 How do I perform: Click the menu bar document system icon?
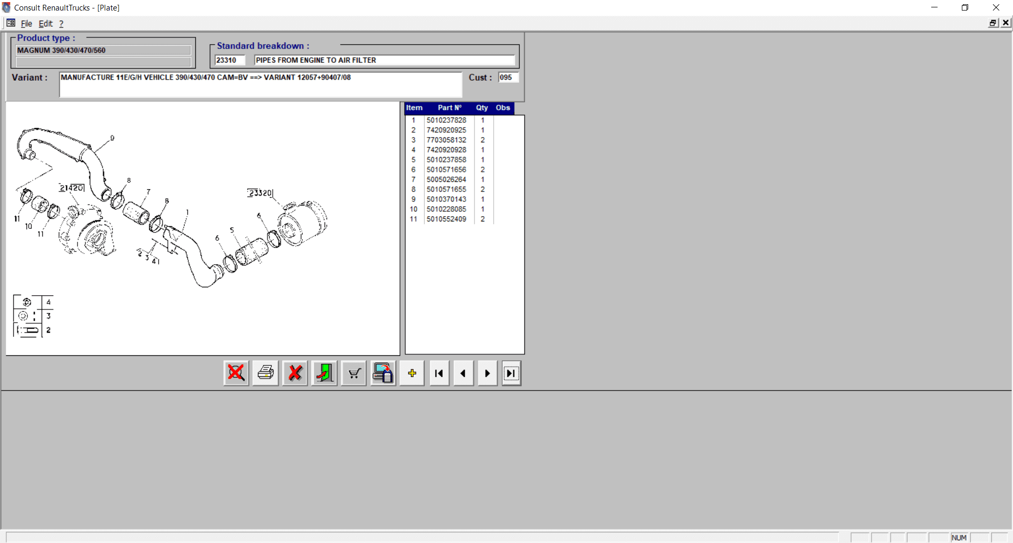[x=11, y=23]
